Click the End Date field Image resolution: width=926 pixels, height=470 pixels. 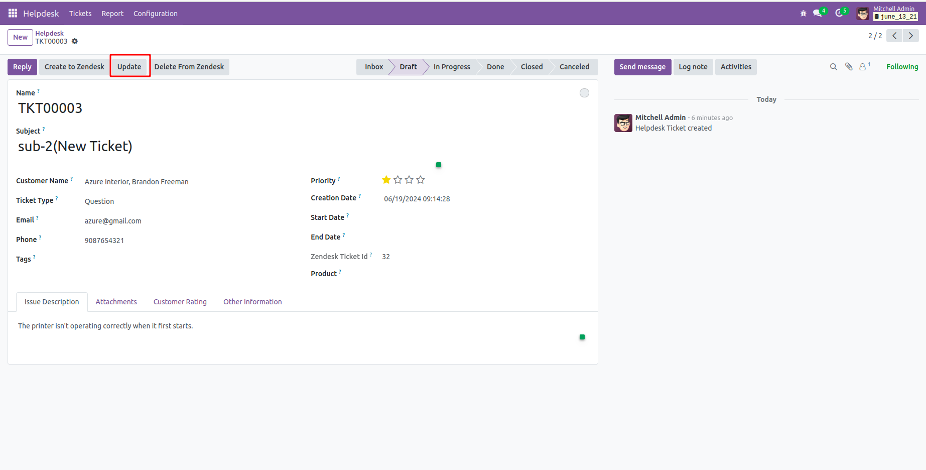point(485,238)
